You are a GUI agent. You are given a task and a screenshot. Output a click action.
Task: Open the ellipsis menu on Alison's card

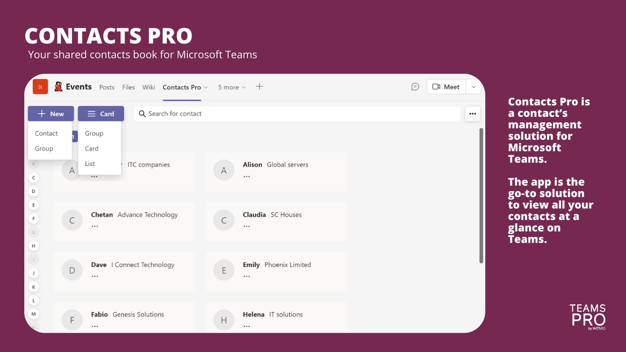(x=247, y=176)
